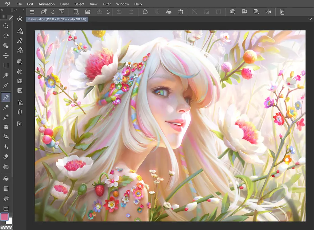The width and height of the screenshot is (314, 230).
Task: Open the Filter menu
Action: tap(107, 4)
